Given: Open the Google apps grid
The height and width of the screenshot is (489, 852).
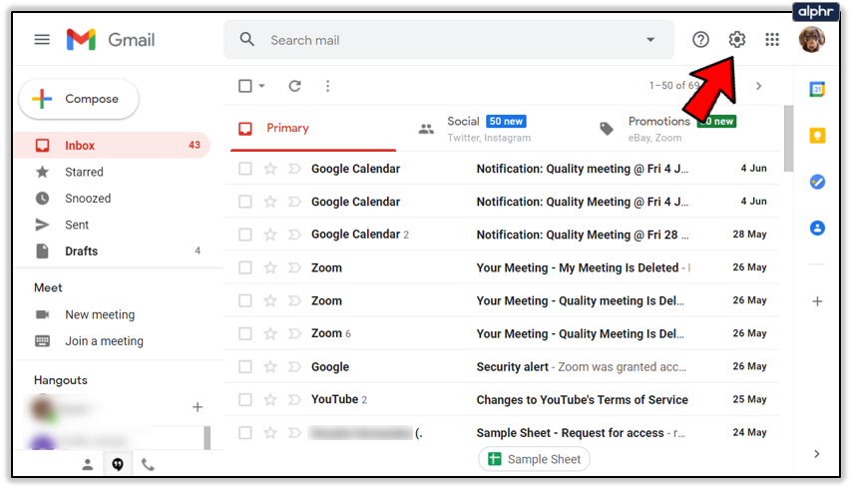Looking at the screenshot, I should point(772,40).
